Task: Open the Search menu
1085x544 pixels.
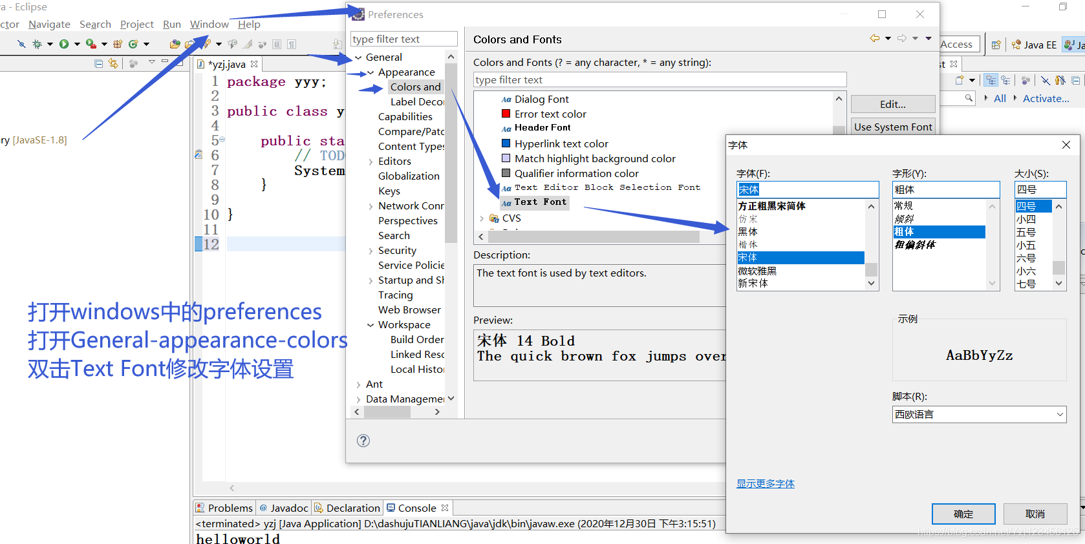Action: tap(95, 24)
